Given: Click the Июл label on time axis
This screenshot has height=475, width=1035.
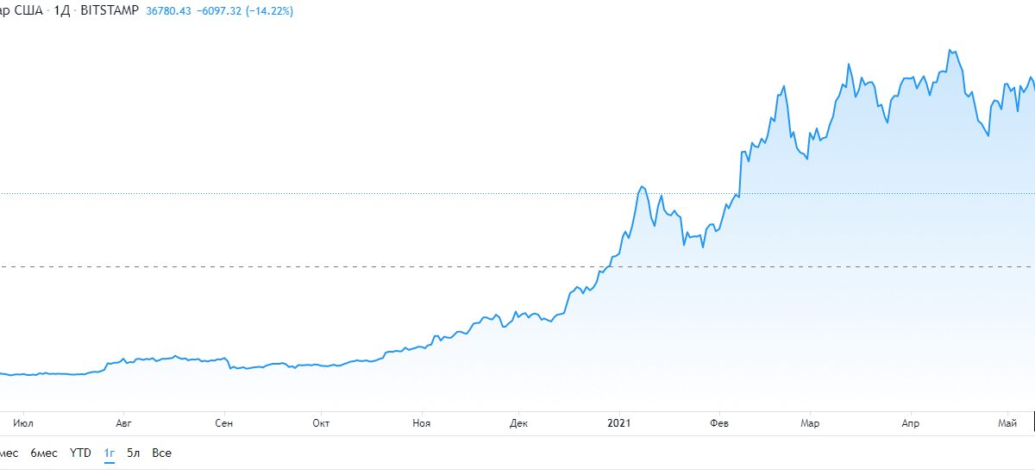Looking at the screenshot, I should coord(24,423).
